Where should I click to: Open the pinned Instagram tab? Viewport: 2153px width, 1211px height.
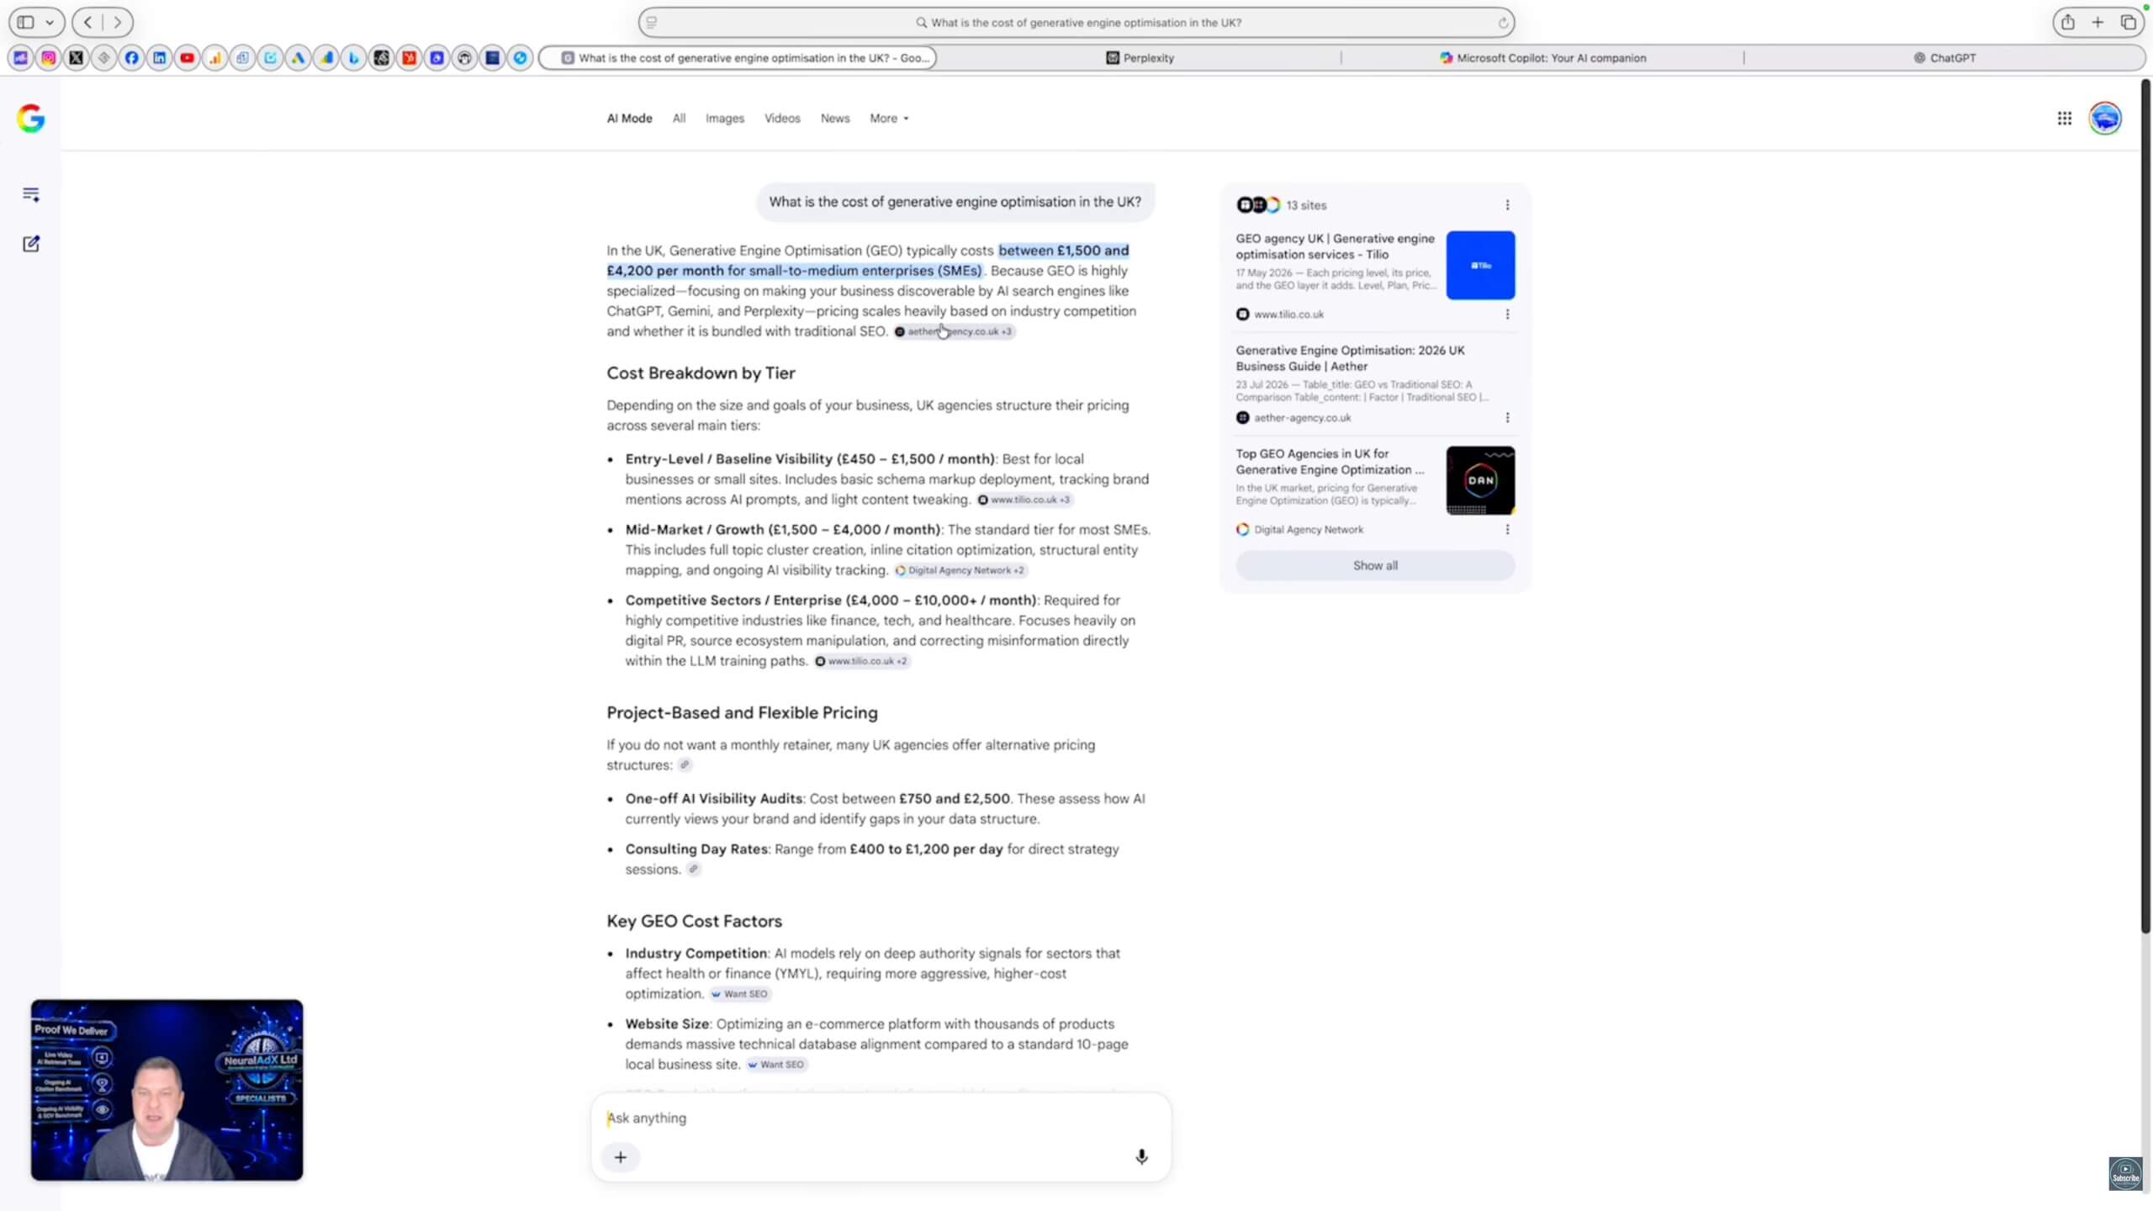tap(49, 58)
